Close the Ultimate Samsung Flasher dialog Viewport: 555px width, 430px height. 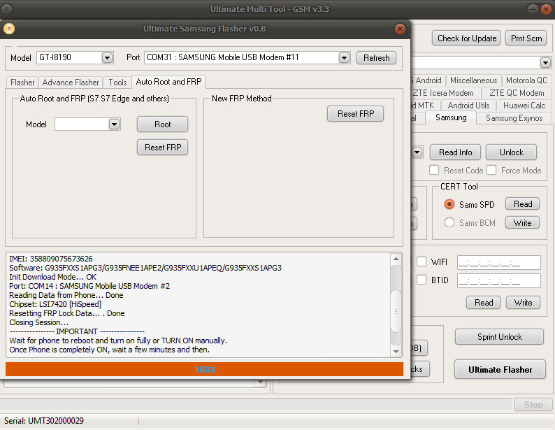click(400, 29)
